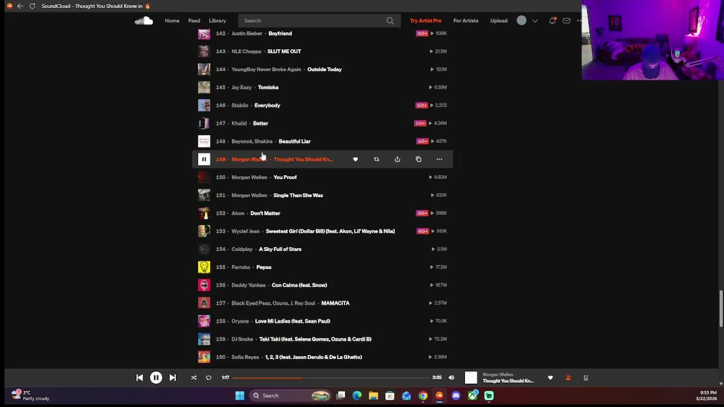The height and width of the screenshot is (407, 724).
Task: Like the Thought You Should Know track
Action: click(355, 159)
